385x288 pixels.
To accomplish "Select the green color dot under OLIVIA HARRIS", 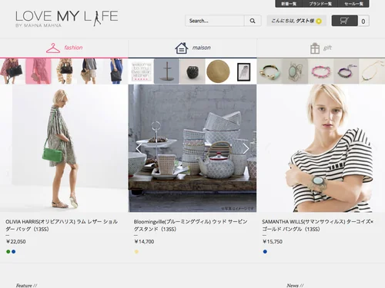I will coord(8,252).
